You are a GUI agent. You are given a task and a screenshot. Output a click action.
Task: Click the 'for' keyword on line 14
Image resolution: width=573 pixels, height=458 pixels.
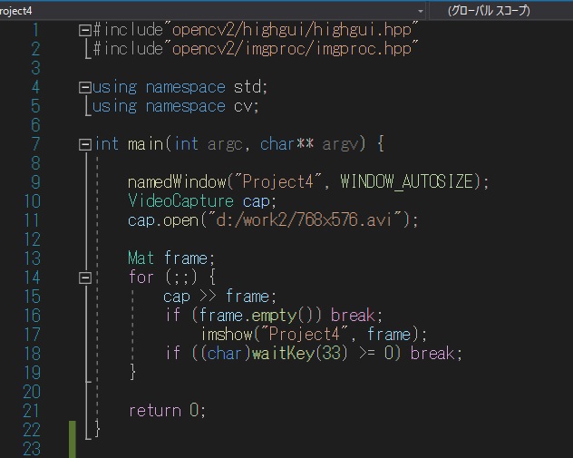(x=141, y=277)
